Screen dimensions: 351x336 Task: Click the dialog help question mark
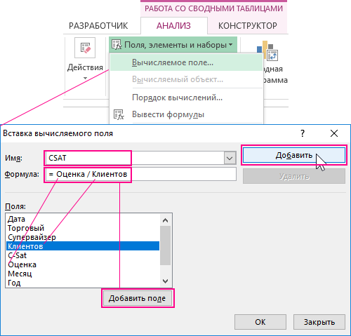pos(303,133)
